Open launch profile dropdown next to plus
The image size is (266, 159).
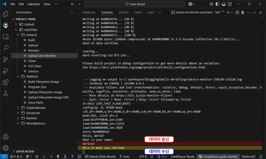pos(232,12)
